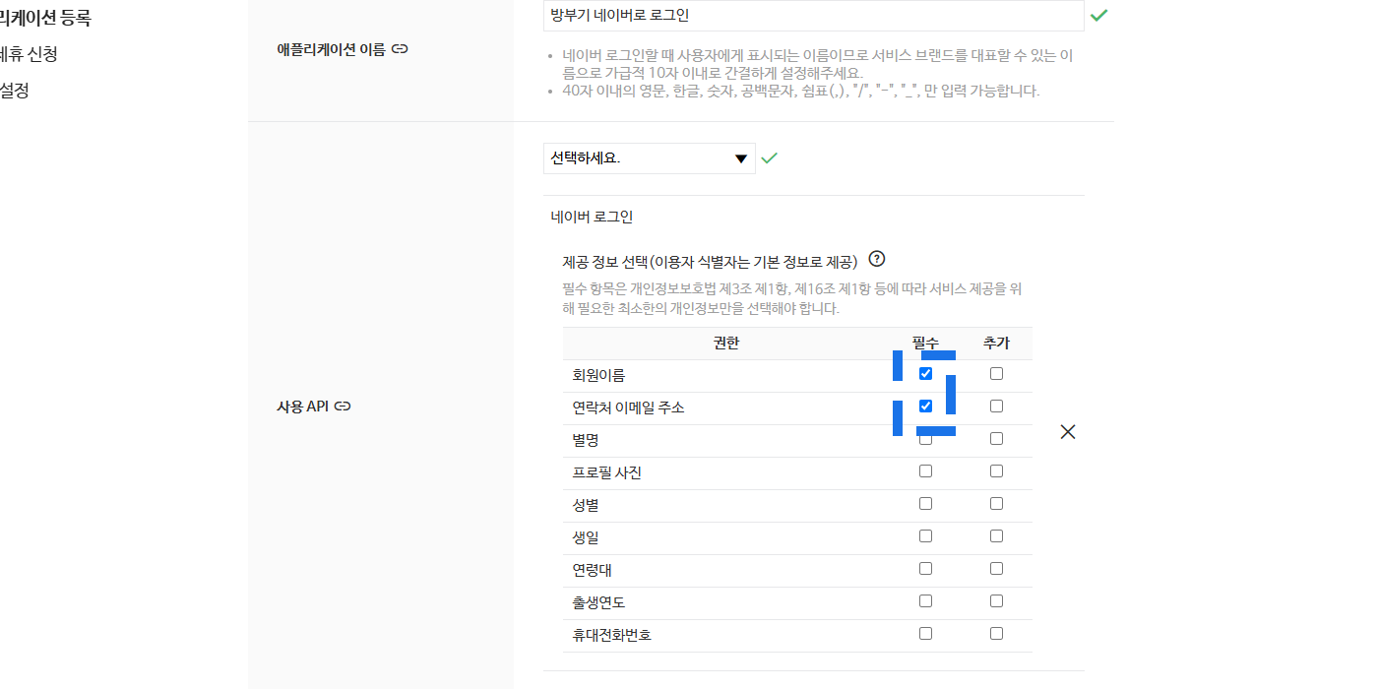Open the 선택하세요 API dropdown
The height and width of the screenshot is (689, 1378).
tap(650, 158)
